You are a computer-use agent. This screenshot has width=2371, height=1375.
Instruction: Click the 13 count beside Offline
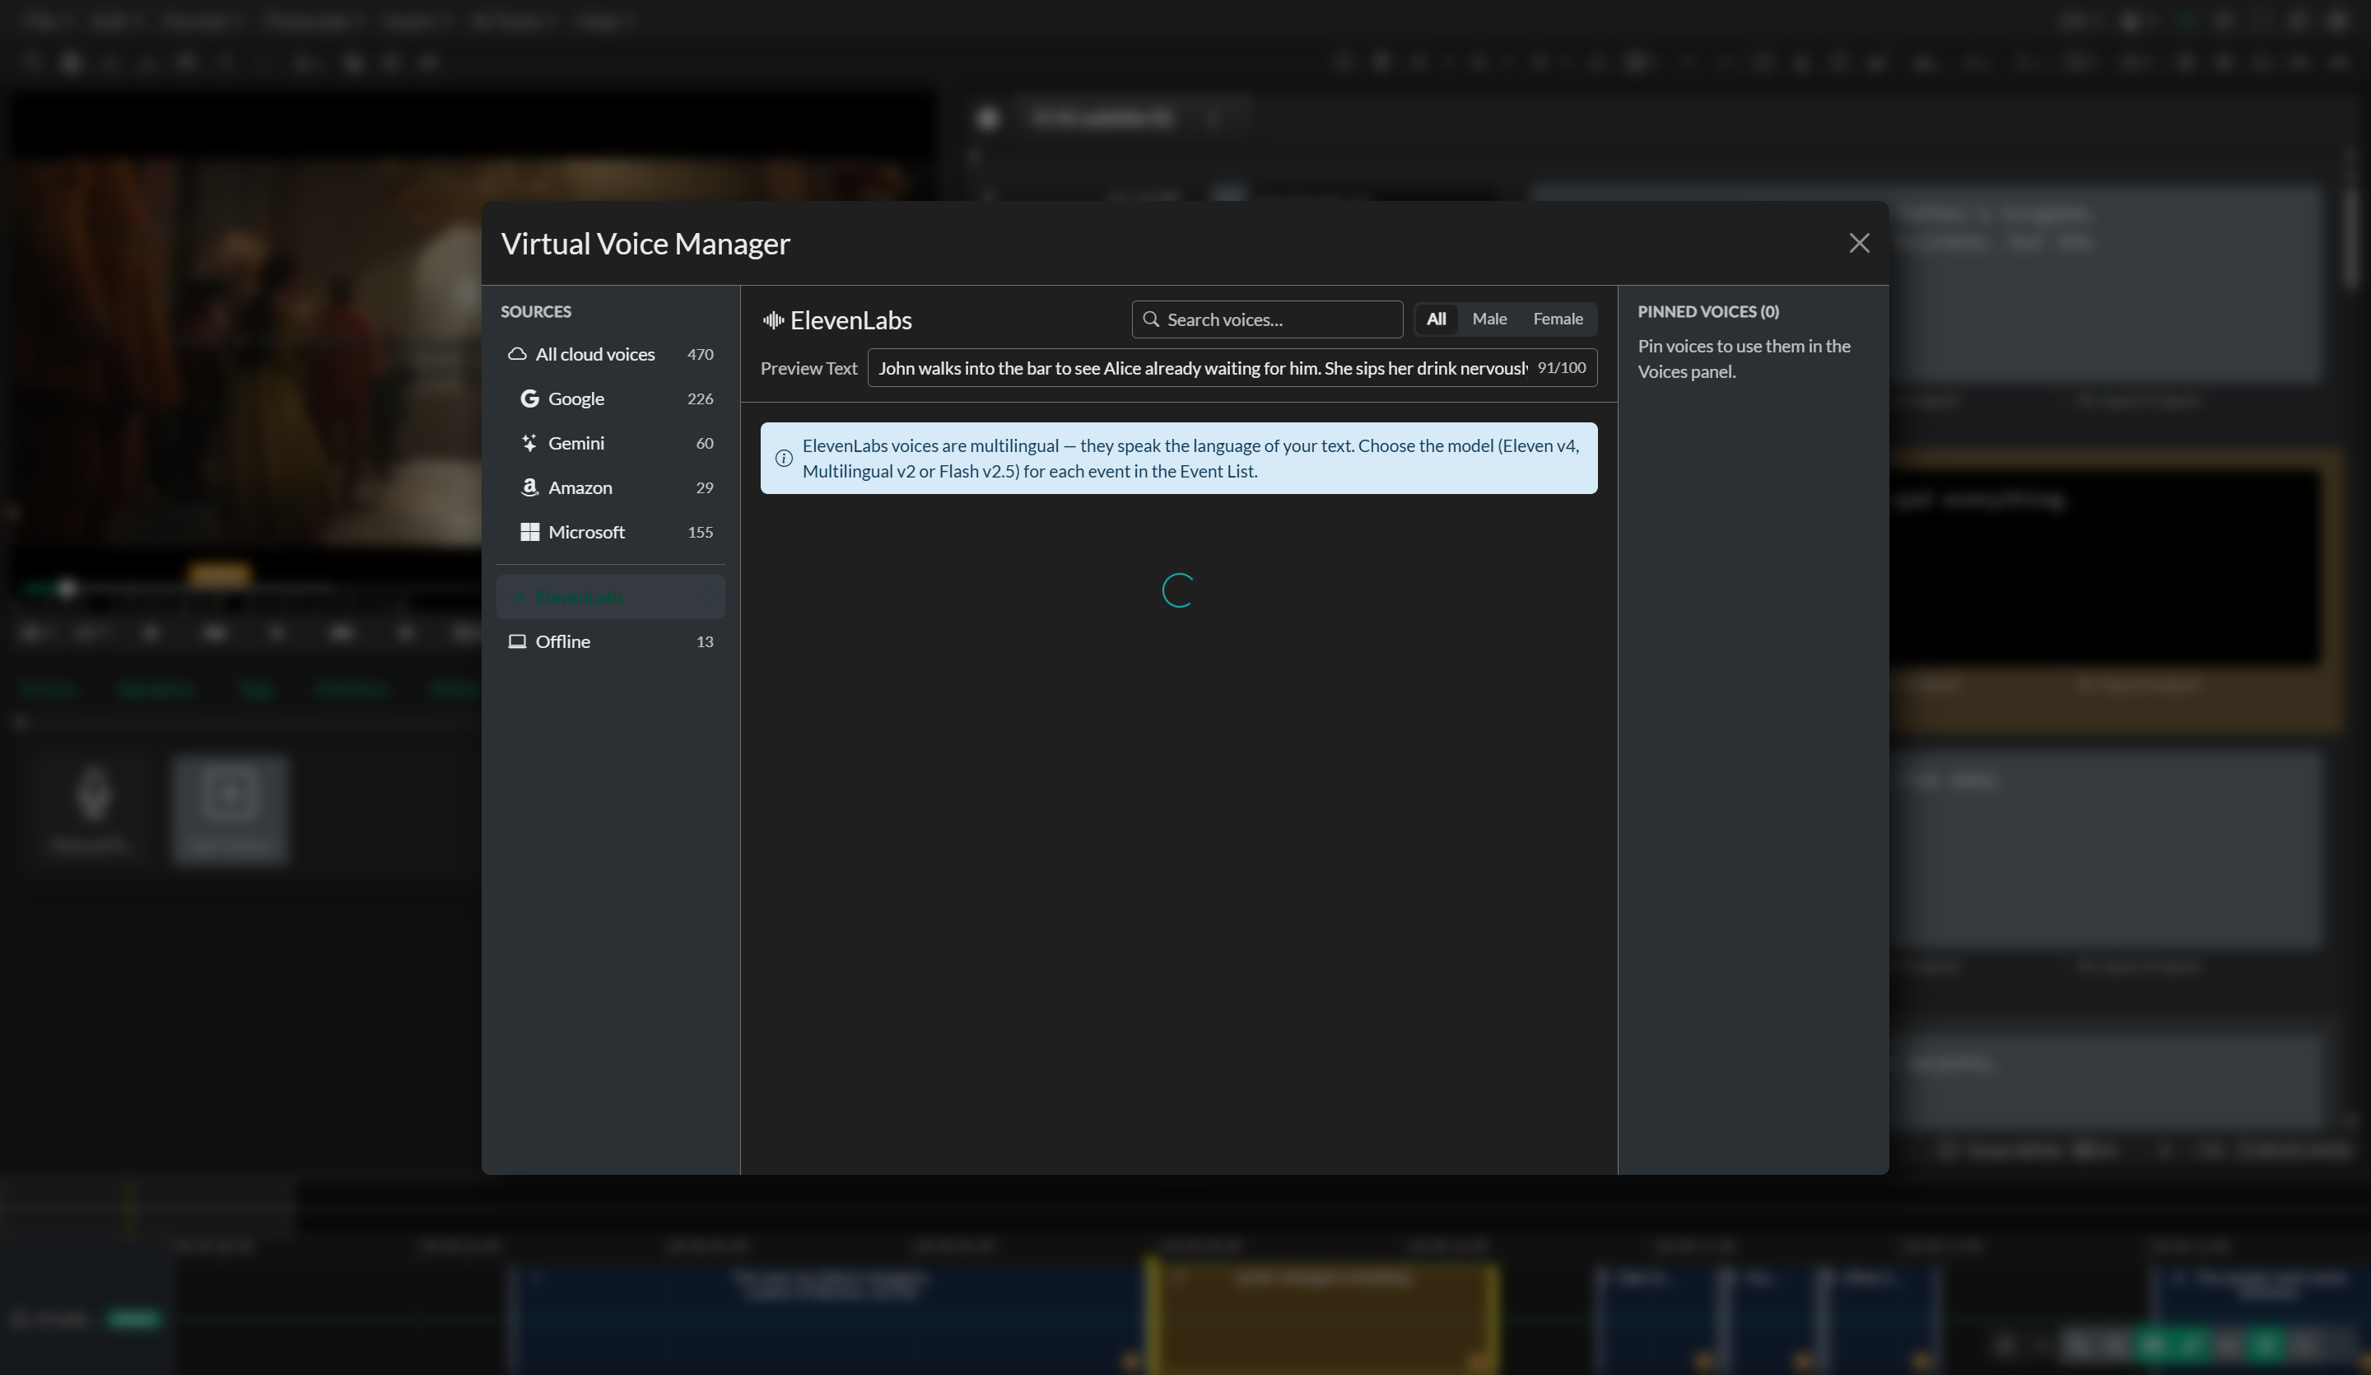click(x=705, y=642)
